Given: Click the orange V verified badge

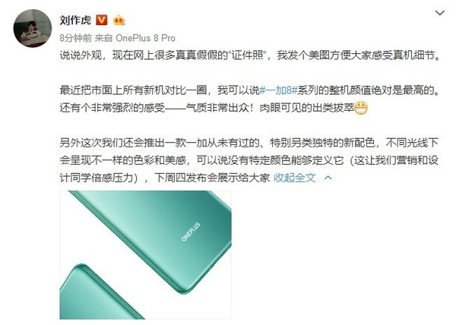Looking at the screenshot, I should tap(102, 20).
